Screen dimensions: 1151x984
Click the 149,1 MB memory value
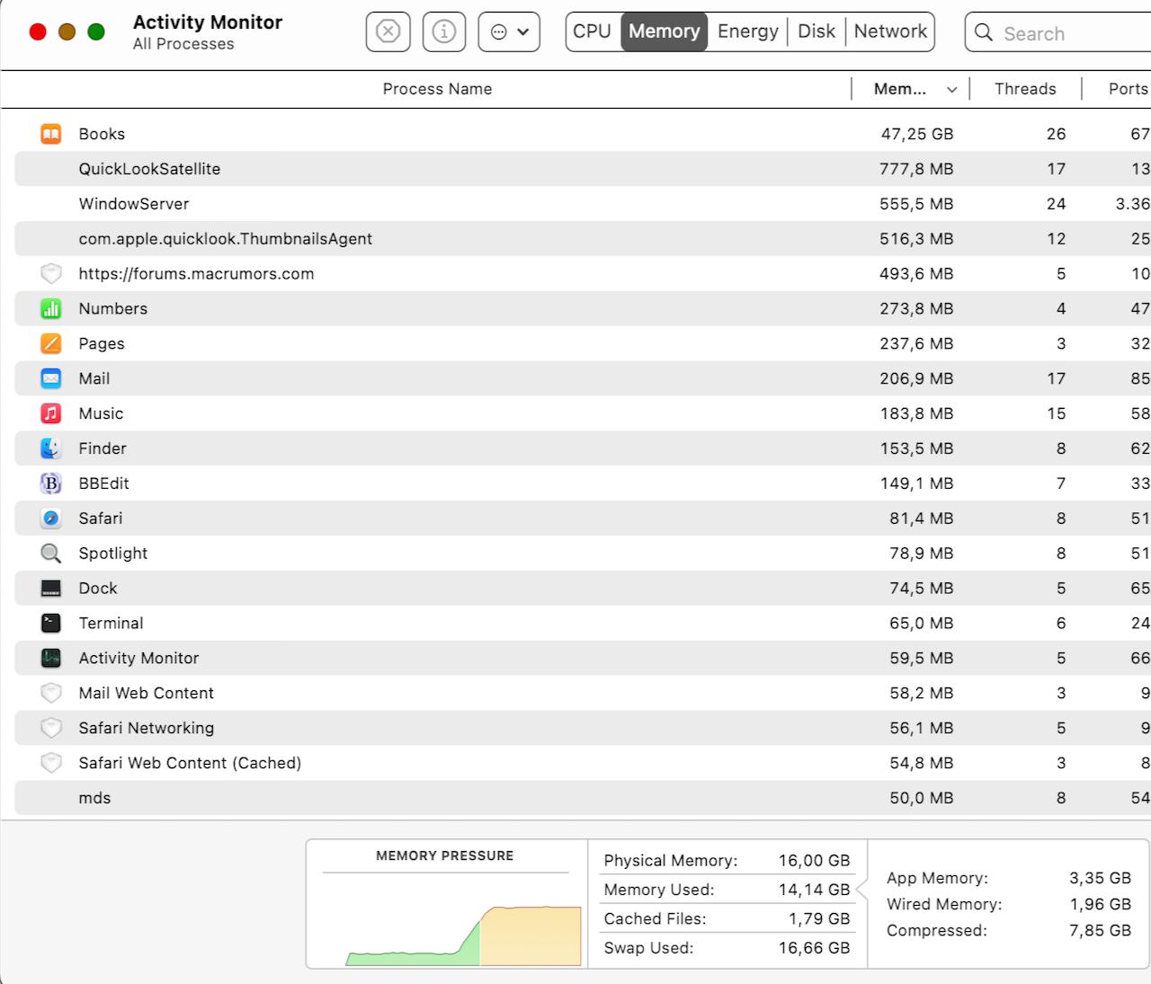(x=916, y=483)
